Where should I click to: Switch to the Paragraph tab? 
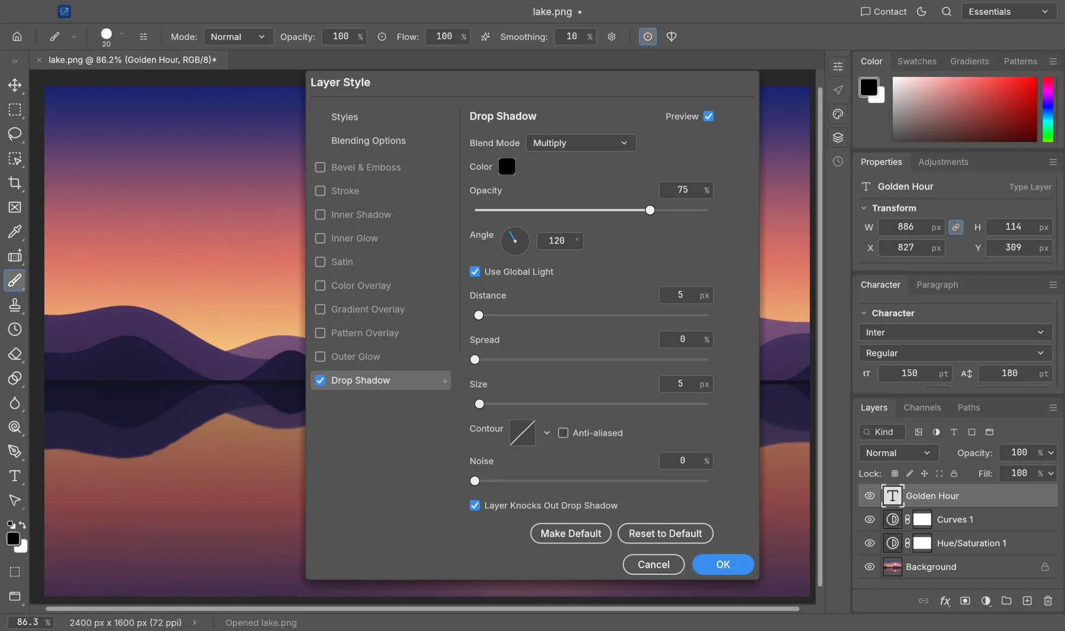[x=937, y=284]
